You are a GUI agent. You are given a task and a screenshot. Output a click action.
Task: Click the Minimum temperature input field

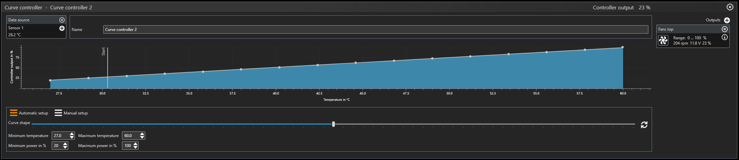pyautogui.click(x=60, y=136)
